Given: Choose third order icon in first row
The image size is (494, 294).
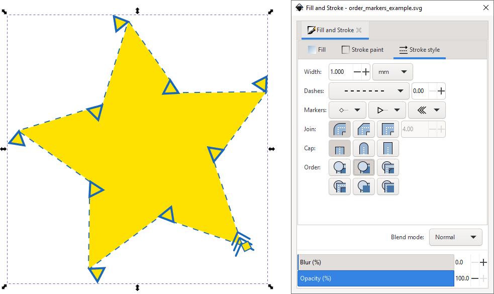Looking at the screenshot, I should coord(388,167).
